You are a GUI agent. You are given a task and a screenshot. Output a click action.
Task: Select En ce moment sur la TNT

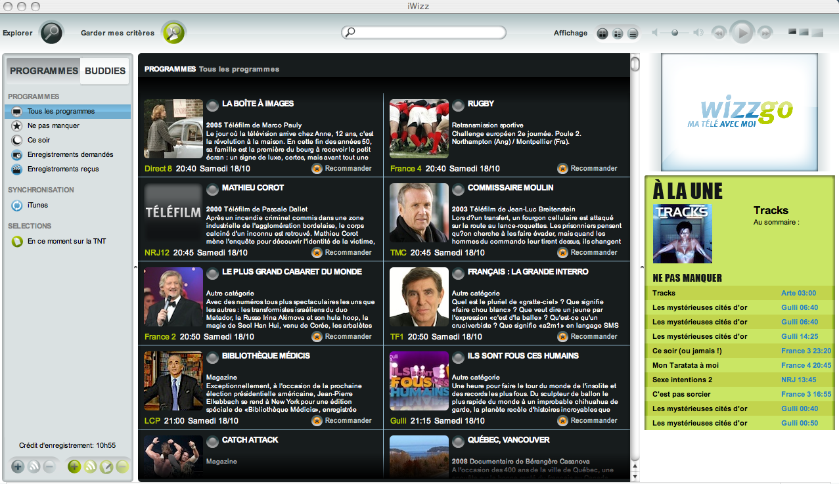click(x=68, y=242)
